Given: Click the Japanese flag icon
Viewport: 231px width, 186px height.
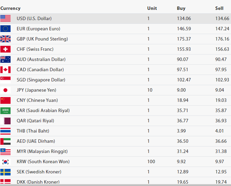Looking at the screenshot, I should pyautogui.click(x=5, y=90).
